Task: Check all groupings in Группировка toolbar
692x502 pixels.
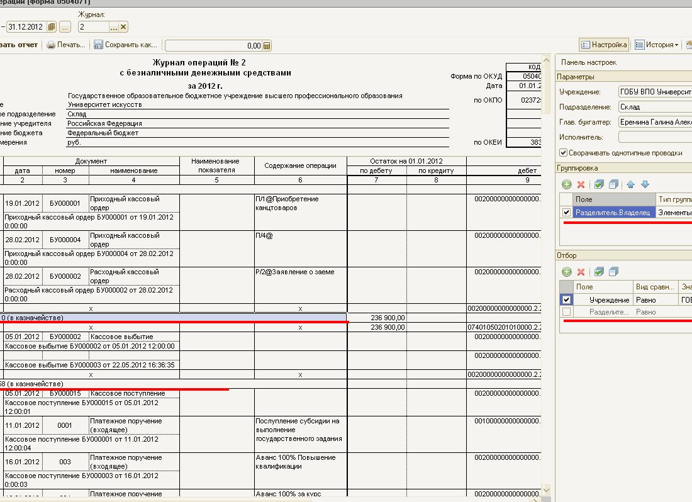Action: 599,184
